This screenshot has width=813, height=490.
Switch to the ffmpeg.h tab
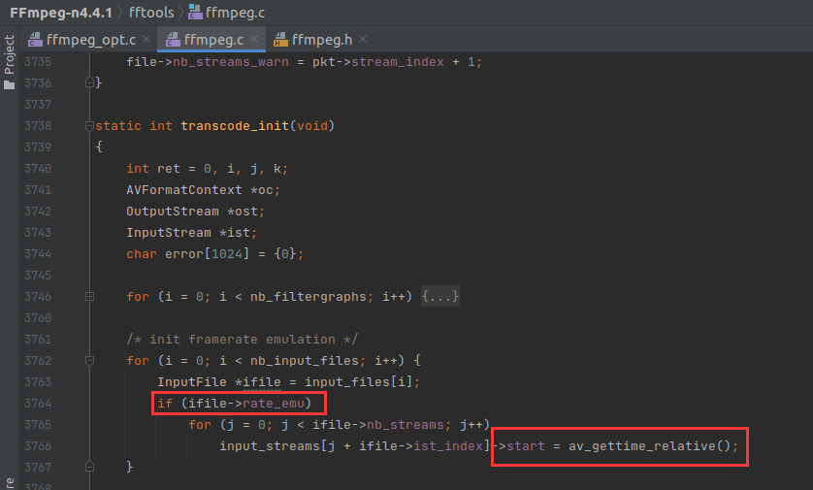point(321,41)
